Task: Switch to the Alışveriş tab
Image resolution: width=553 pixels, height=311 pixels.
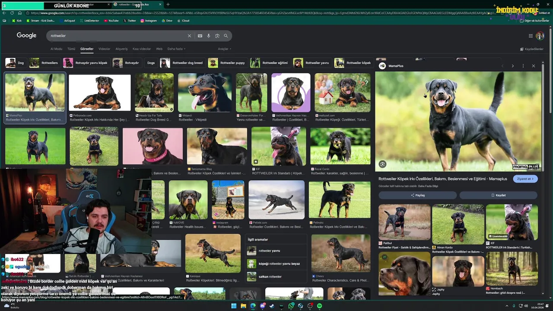Action: click(121, 49)
